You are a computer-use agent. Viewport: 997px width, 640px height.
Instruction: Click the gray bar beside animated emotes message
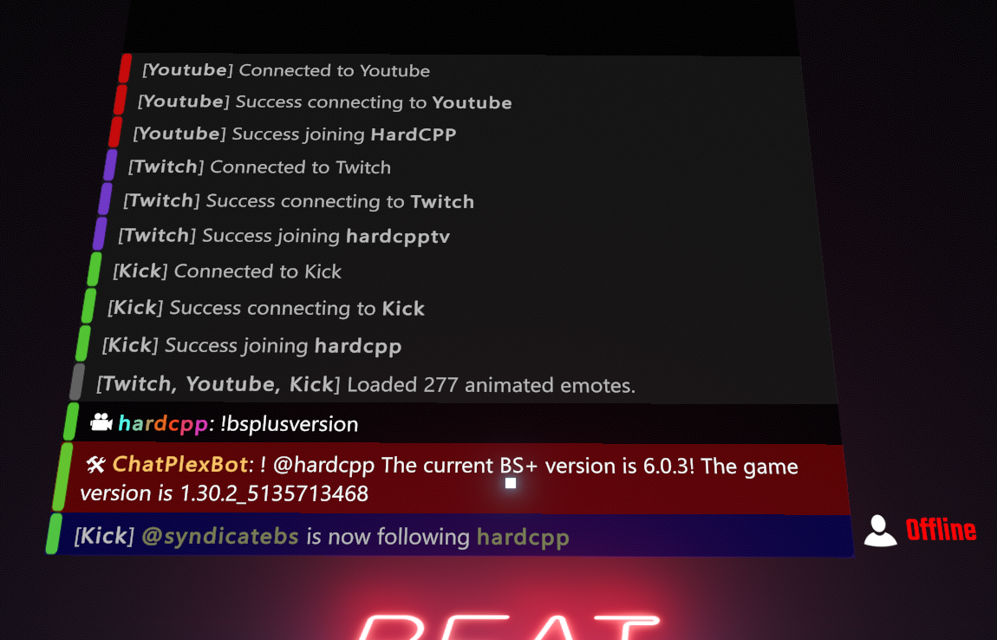coord(77,382)
